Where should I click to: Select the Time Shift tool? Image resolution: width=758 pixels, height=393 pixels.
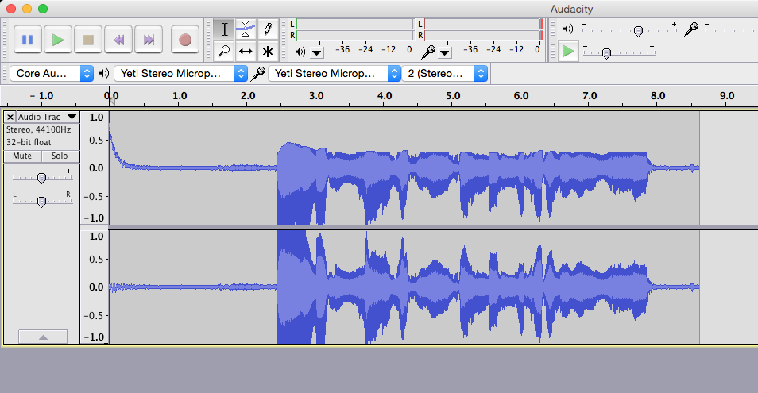click(x=246, y=51)
